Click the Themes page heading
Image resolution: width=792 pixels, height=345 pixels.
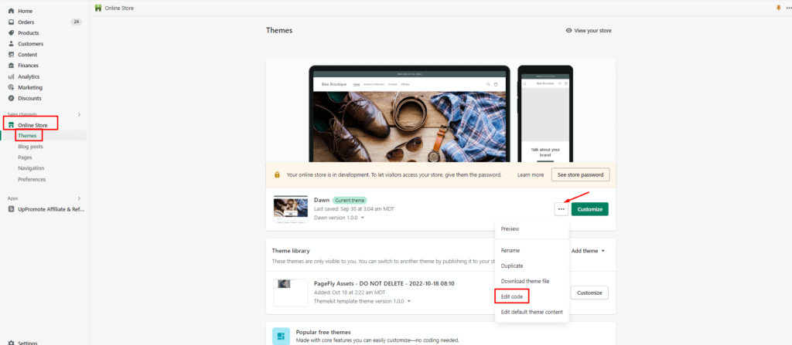[x=279, y=30]
